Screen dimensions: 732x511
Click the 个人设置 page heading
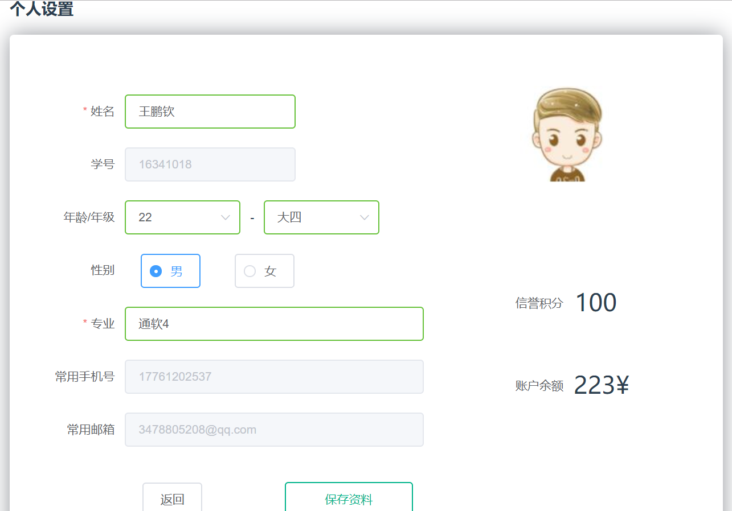click(x=42, y=10)
